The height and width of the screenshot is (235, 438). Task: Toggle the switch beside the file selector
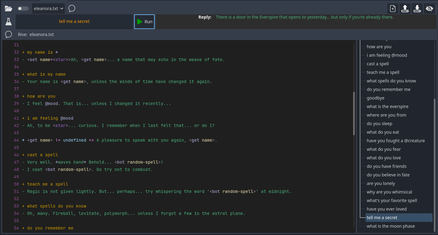tap(23, 9)
